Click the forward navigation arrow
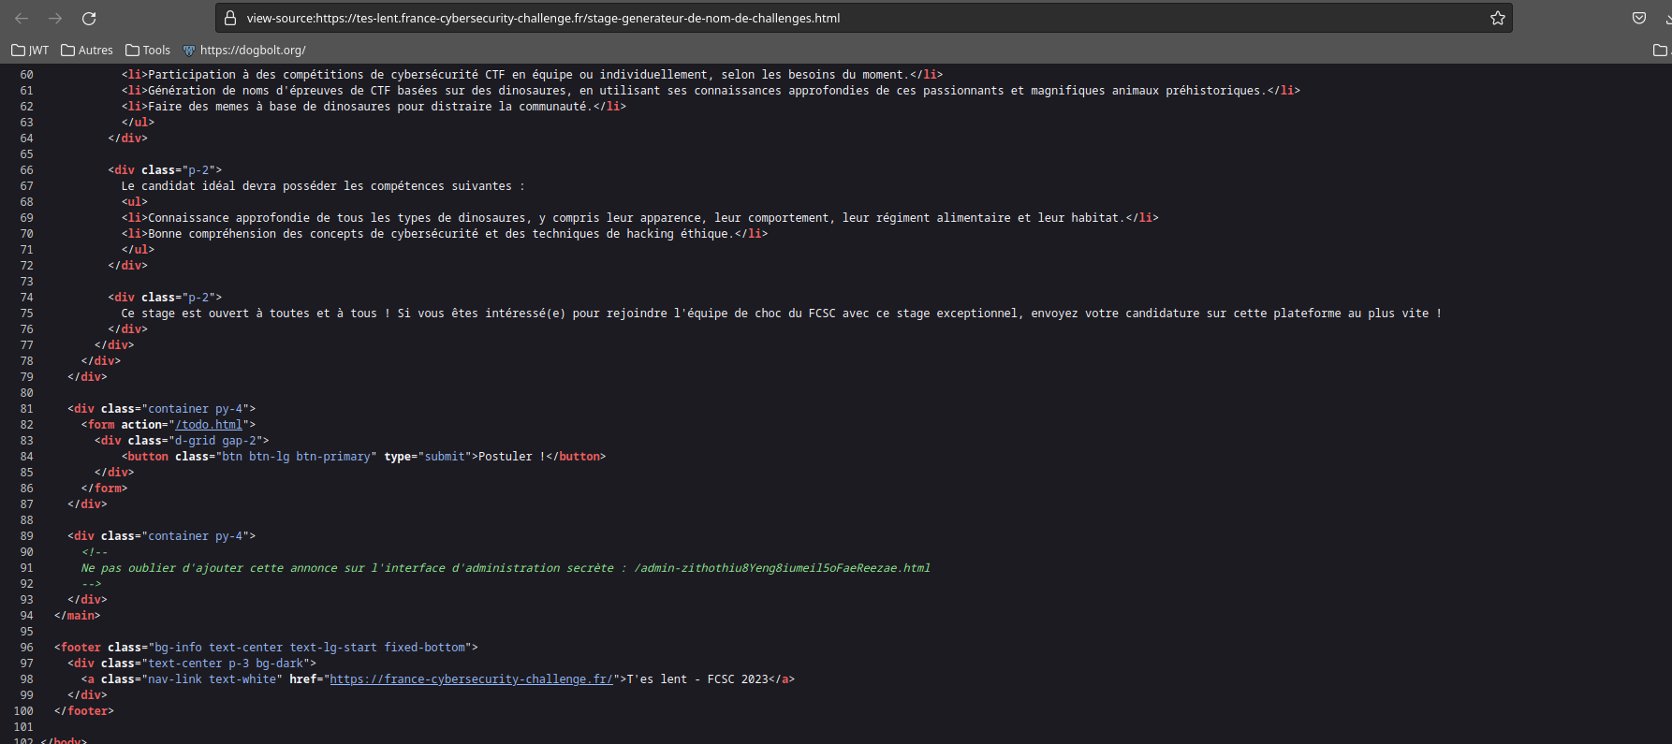The width and height of the screenshot is (1672, 744). pos(55,19)
